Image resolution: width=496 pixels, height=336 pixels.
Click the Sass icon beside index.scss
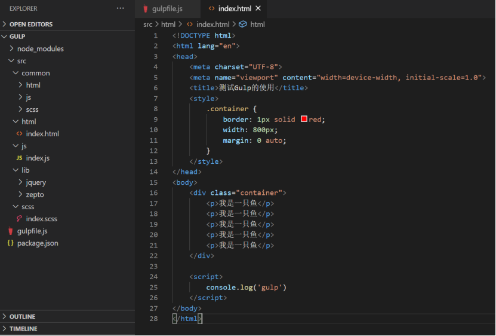[19, 219]
